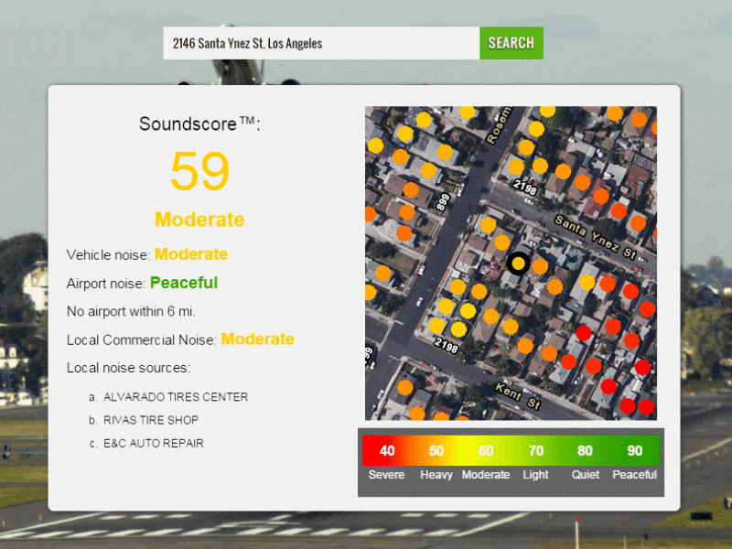Click the large 59 Soundscore number
Viewport: 732px width, 549px height.
click(x=199, y=171)
